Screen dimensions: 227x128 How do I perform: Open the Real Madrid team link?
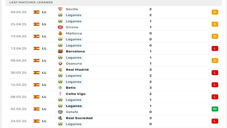click(77, 70)
